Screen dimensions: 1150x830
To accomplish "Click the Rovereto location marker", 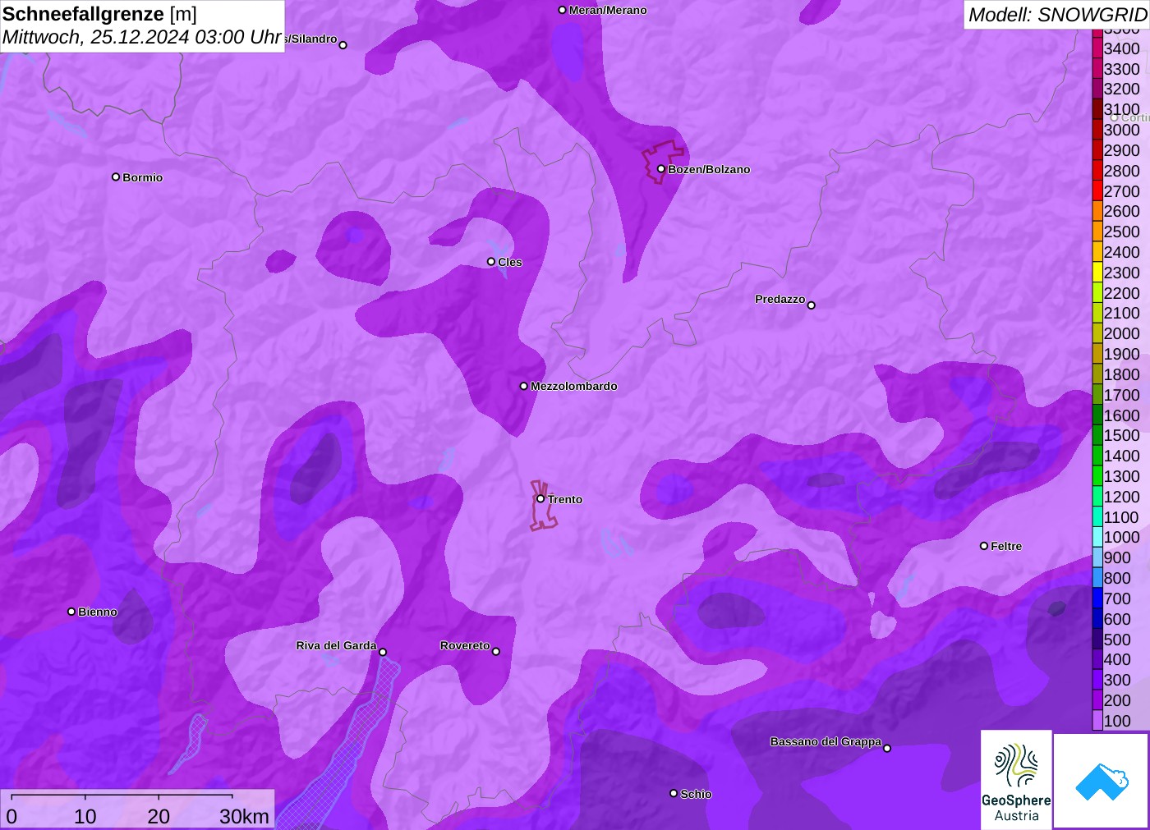I will (496, 652).
